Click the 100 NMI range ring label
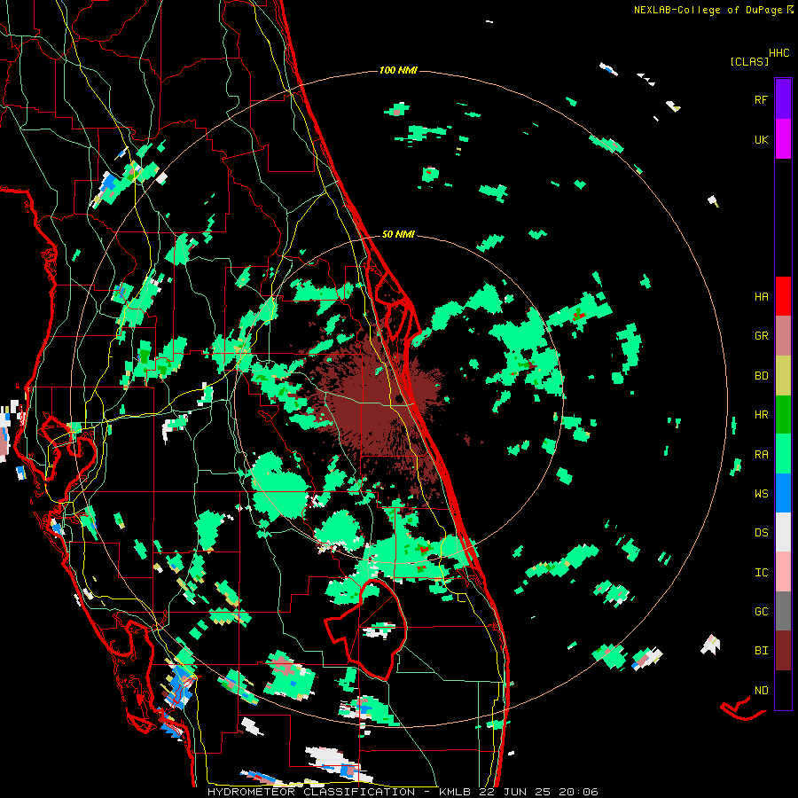Image resolution: width=798 pixels, height=798 pixels. click(398, 70)
